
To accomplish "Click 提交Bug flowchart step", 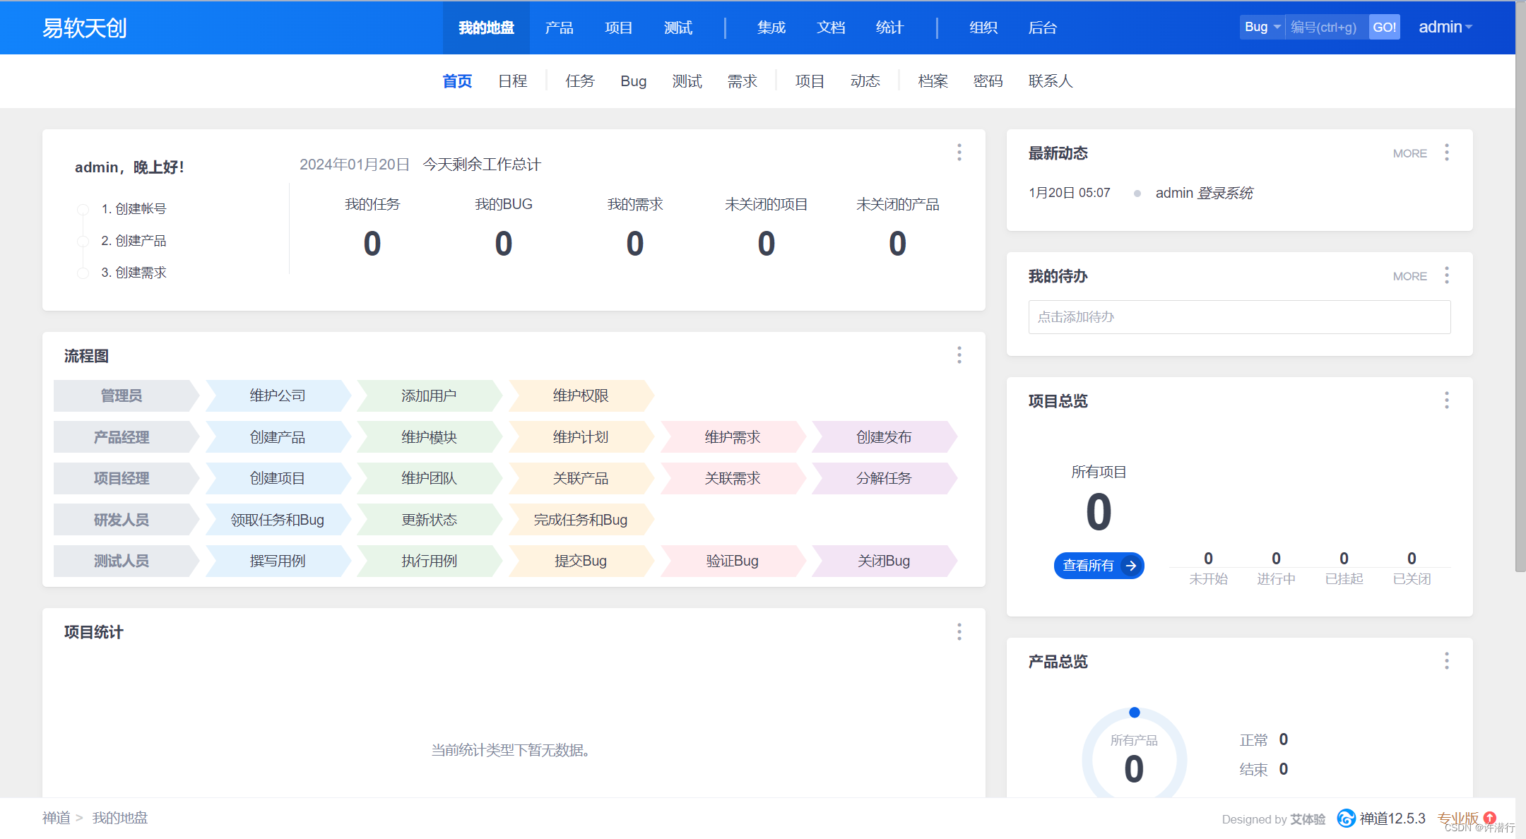I will tap(581, 561).
